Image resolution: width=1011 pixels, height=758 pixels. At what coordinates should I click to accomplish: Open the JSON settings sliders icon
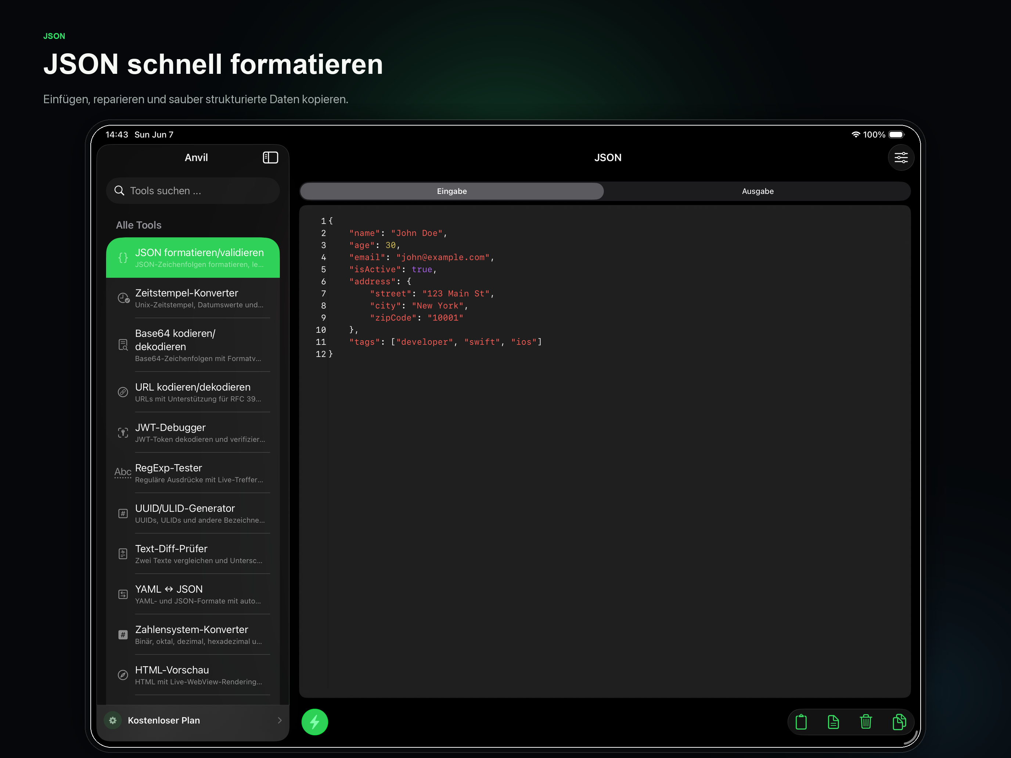pos(900,158)
